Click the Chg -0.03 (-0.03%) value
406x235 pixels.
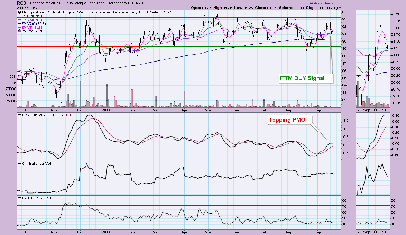(322, 8)
